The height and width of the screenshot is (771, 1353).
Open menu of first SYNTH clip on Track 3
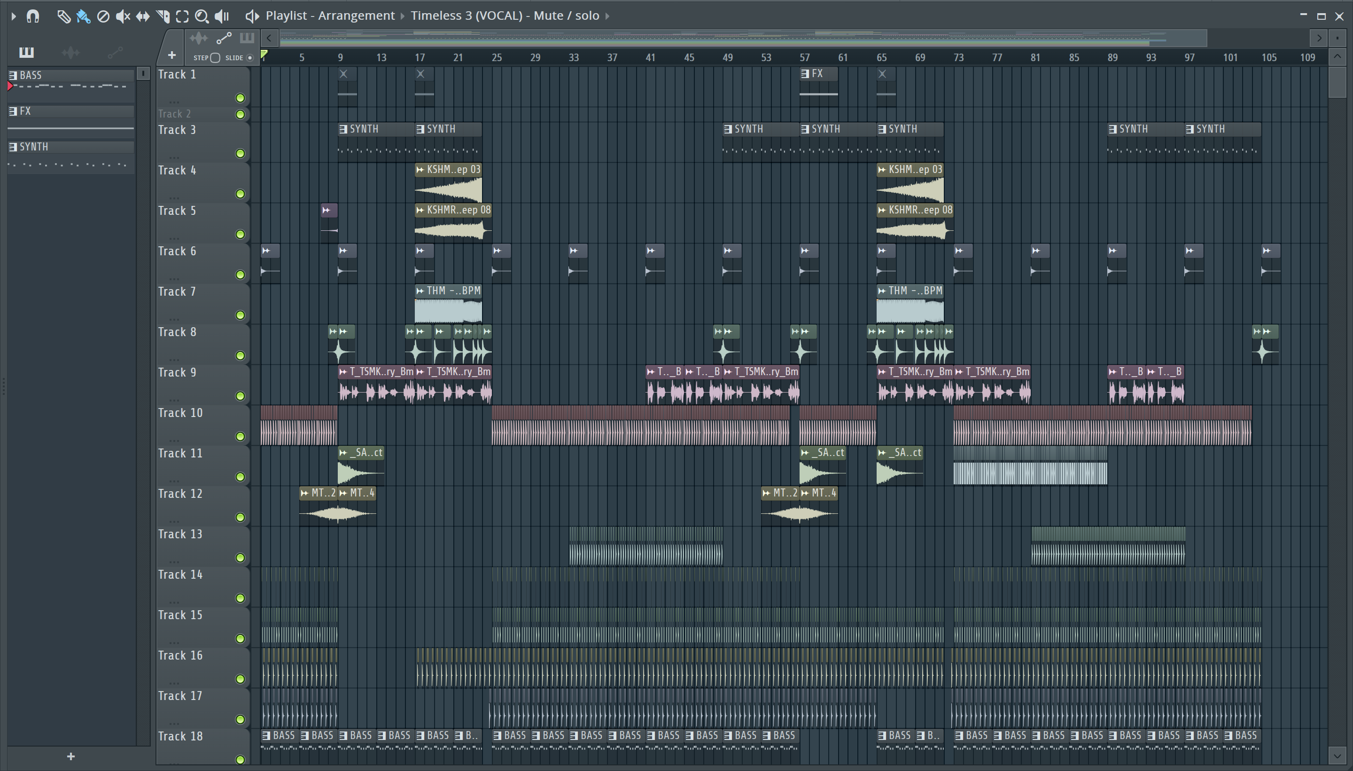343,129
